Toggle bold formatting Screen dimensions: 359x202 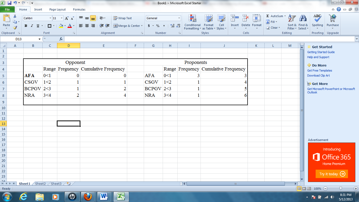point(25,26)
